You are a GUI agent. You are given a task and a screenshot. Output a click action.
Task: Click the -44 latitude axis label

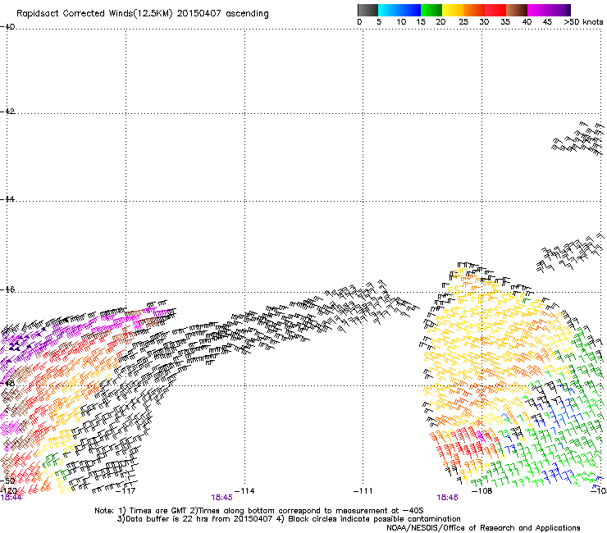[7, 199]
